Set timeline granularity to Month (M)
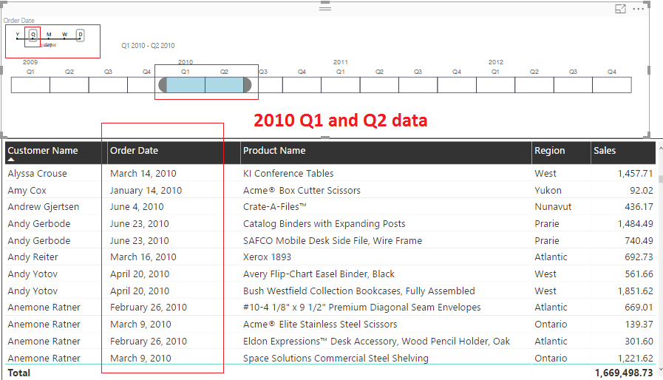The height and width of the screenshot is (380, 663). tap(49, 35)
